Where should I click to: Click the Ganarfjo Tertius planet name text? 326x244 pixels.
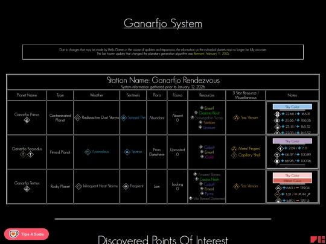coord(27,183)
